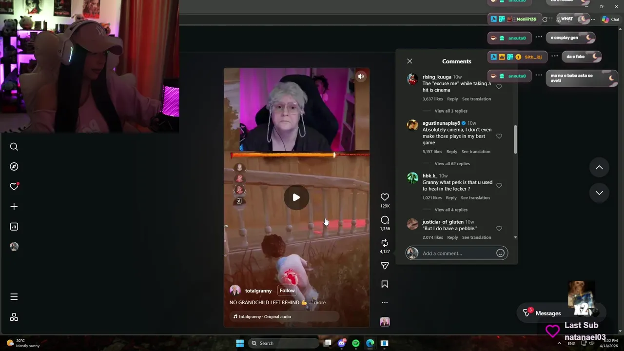Open rising_kuuga's profile from username

coord(437,77)
